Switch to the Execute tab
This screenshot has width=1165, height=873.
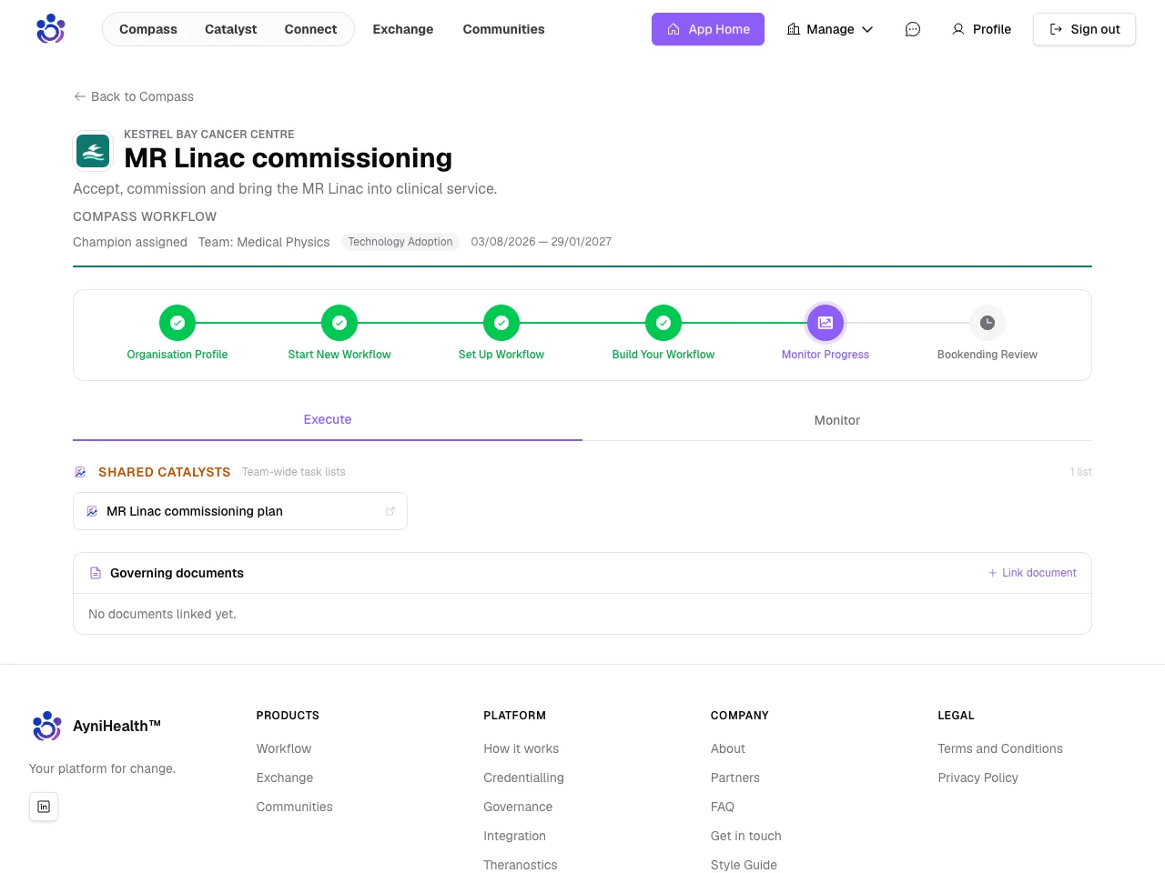point(328,420)
